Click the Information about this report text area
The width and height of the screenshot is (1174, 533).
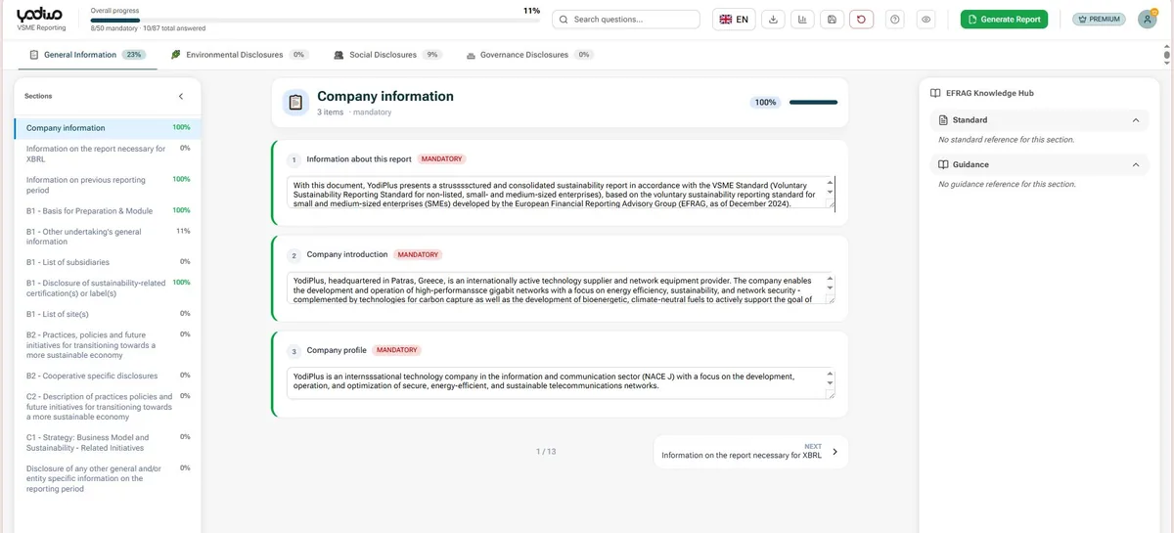tap(561, 193)
